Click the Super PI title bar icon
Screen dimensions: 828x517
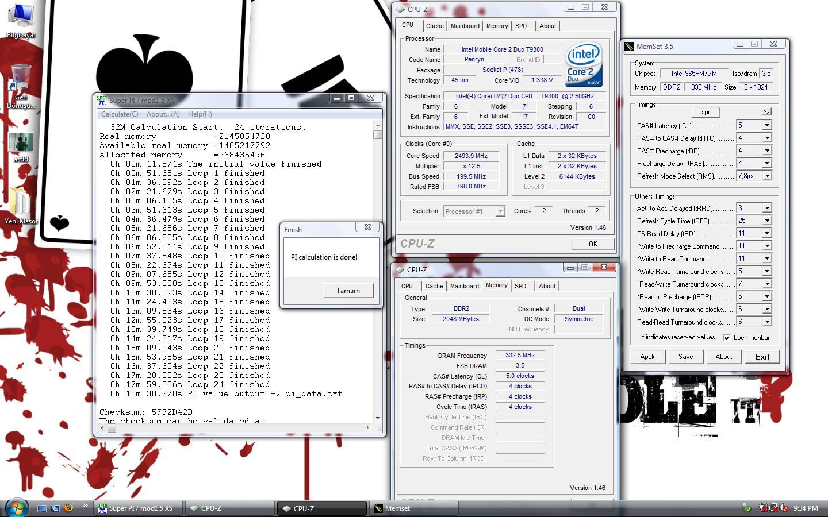pos(102,99)
